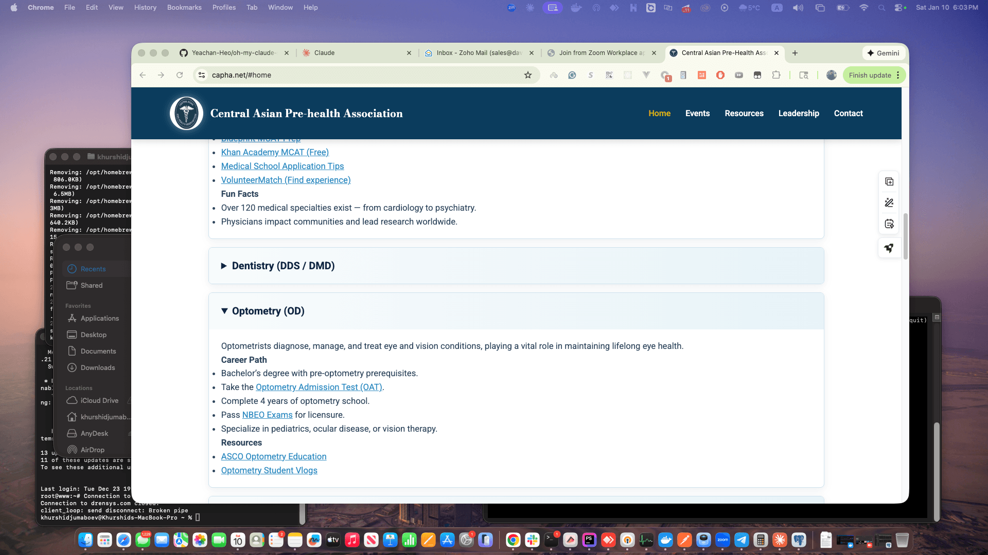Click the address bar showing capha.net
Screen dimensions: 988x555
tap(242, 75)
